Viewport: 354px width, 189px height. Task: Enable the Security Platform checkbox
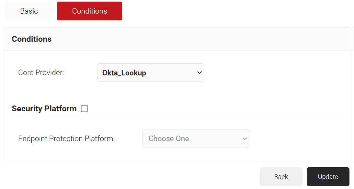(85, 109)
